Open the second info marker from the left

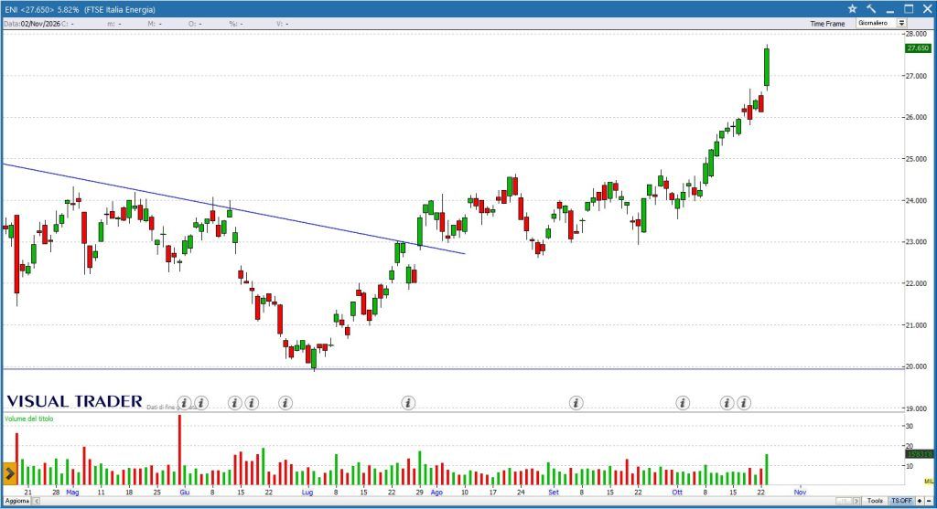click(x=201, y=403)
